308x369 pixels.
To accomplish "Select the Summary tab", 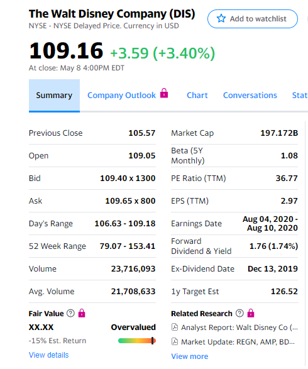I will 54,96.
